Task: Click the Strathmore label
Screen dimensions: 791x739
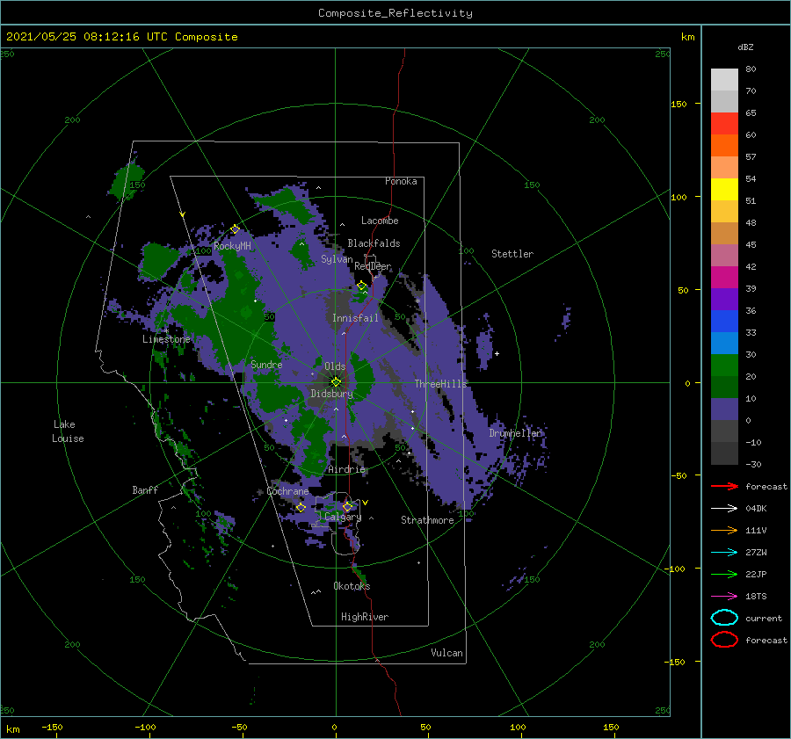Action: (x=427, y=520)
